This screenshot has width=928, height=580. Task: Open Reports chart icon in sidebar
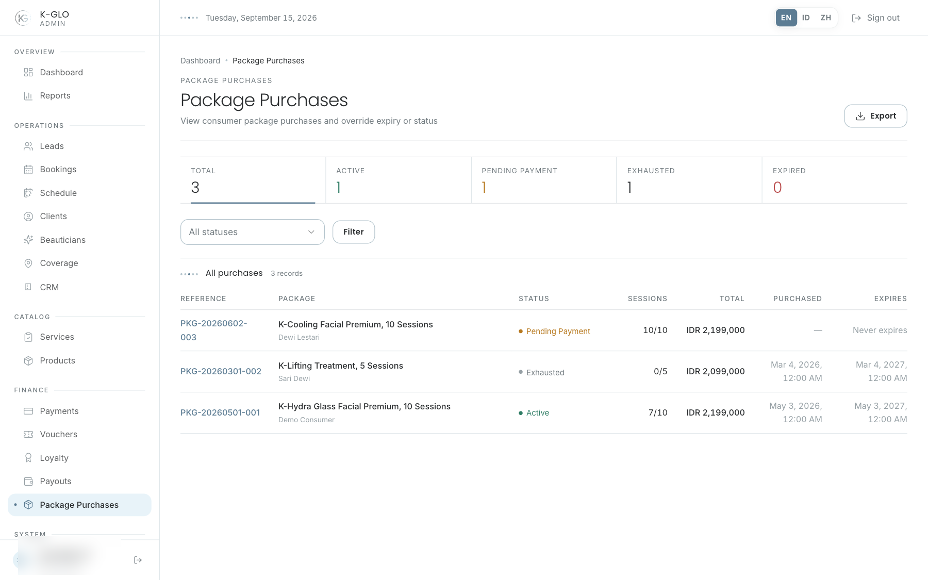(28, 96)
